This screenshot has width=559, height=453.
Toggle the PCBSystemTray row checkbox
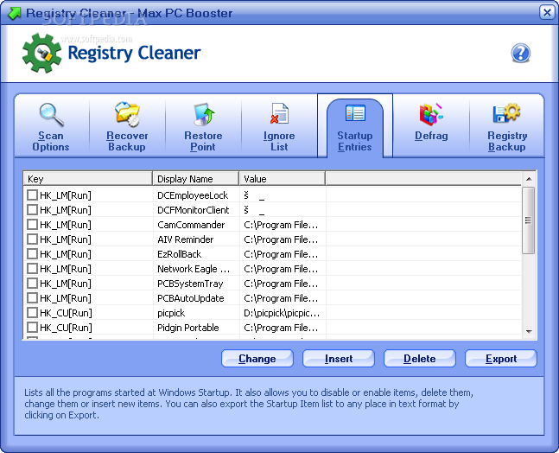point(32,284)
